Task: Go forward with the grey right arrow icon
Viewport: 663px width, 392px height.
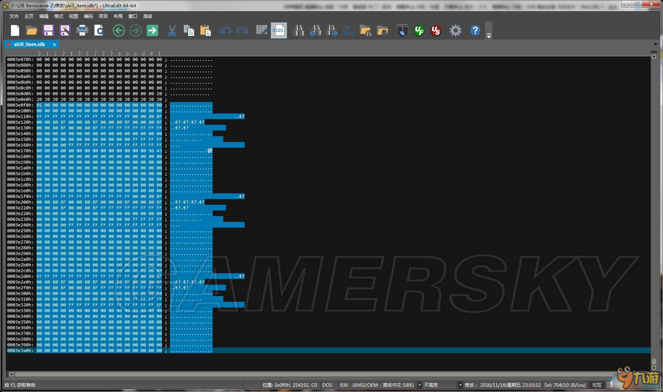Action: (136, 30)
